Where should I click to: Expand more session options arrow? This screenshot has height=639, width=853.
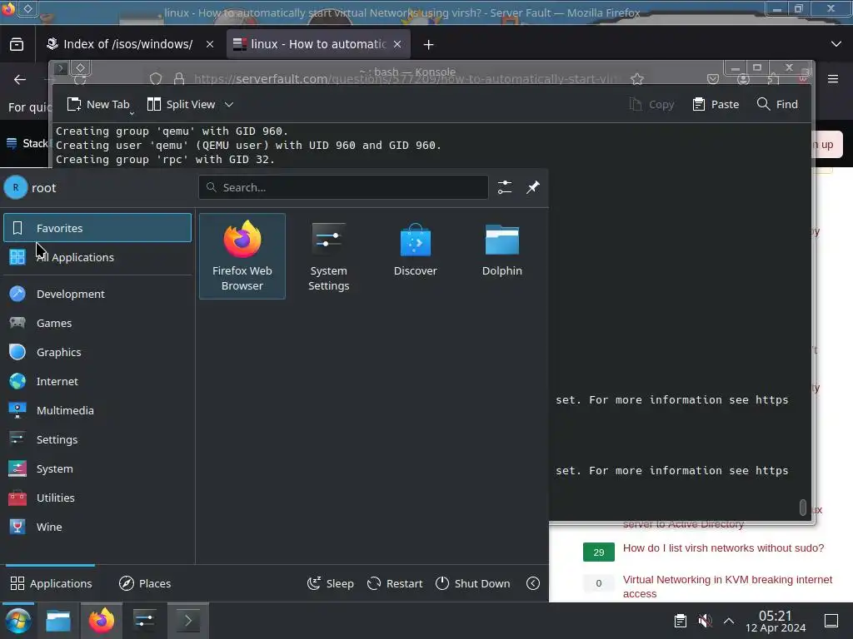pyautogui.click(x=533, y=583)
